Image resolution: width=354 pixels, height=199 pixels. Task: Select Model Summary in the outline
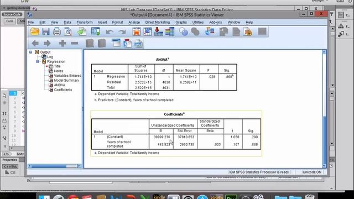[66, 80]
